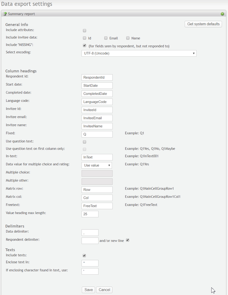228x295 pixels.
Task: Enable the Include attributes checkbox
Action: coord(84,30)
